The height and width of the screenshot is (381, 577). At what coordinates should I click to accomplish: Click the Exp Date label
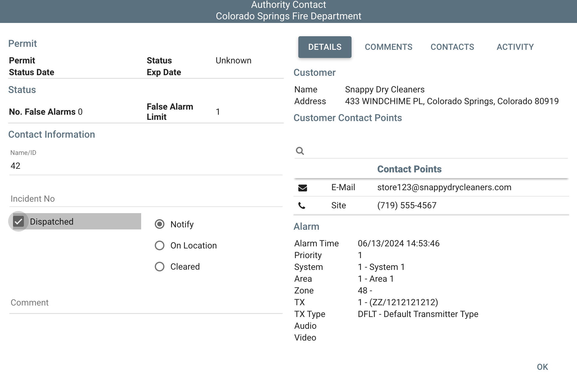pos(164,72)
